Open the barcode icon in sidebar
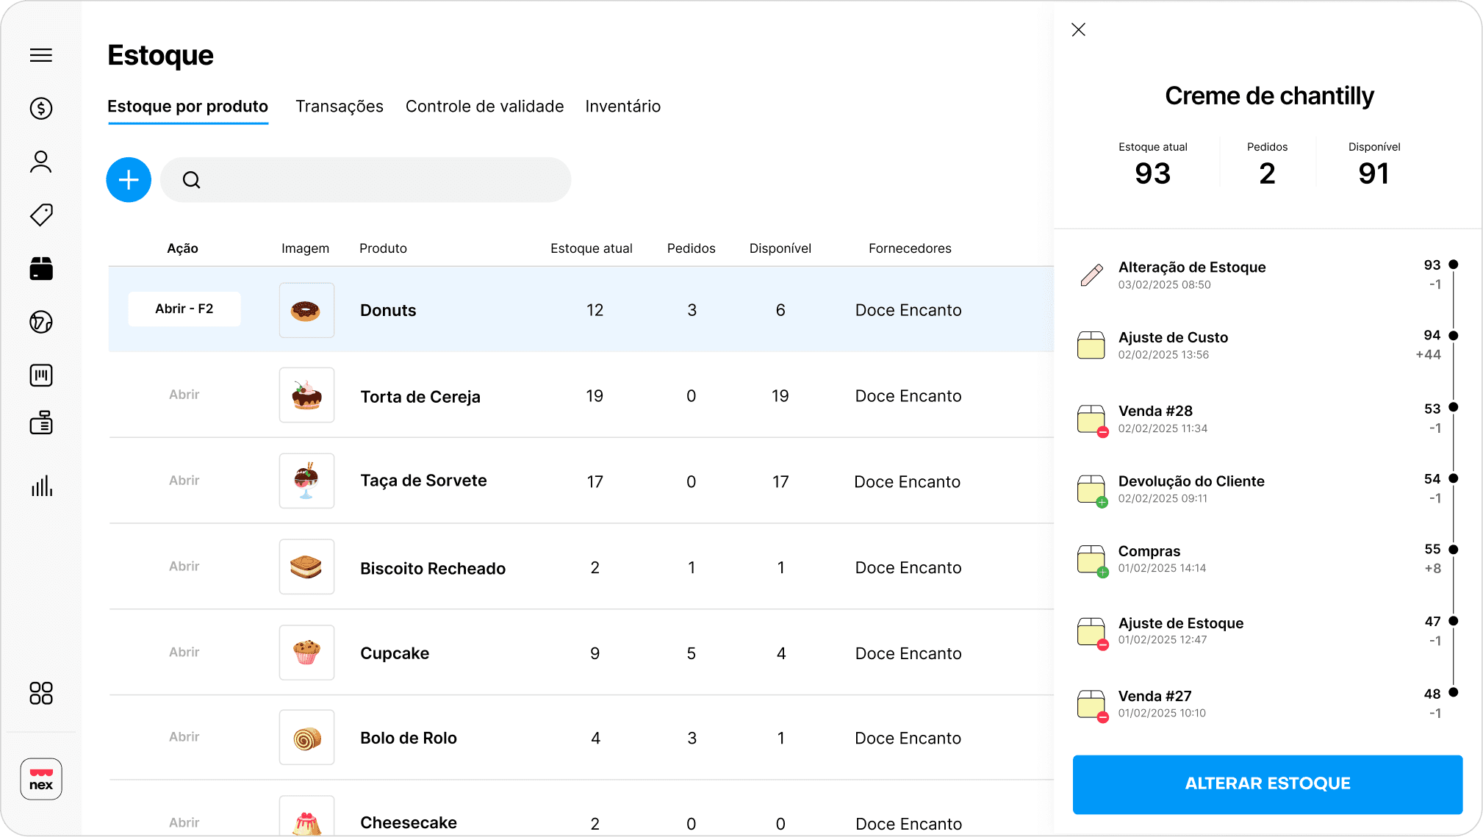The image size is (1483, 837). (41, 376)
